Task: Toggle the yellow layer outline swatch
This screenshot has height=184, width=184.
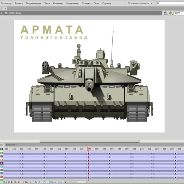Action: 1,160
